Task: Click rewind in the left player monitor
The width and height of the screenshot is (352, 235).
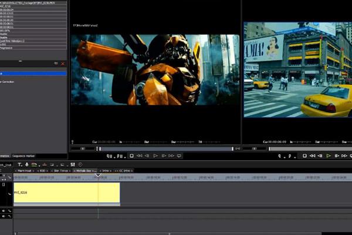Action: click(140, 156)
